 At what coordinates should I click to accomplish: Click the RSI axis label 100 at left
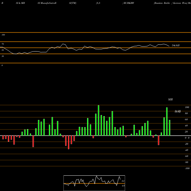tap(3, 35)
